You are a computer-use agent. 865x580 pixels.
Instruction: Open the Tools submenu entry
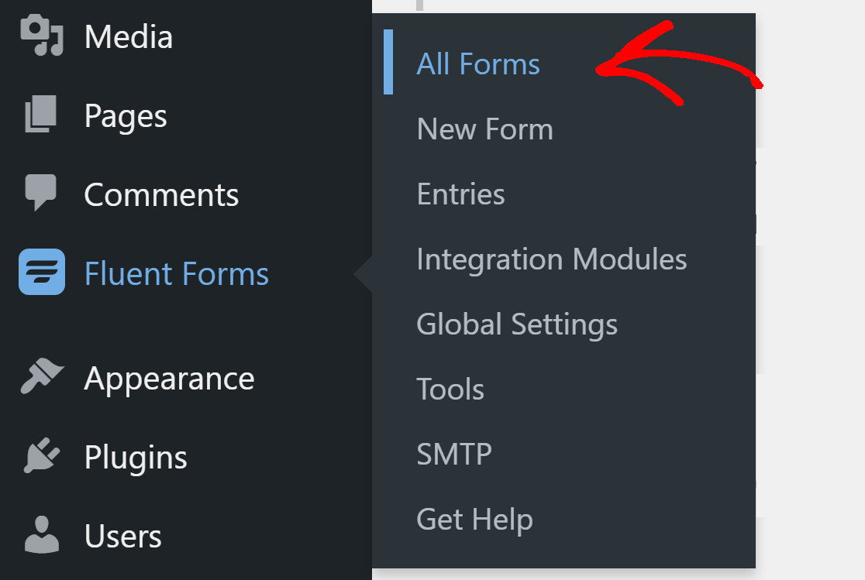pyautogui.click(x=450, y=390)
